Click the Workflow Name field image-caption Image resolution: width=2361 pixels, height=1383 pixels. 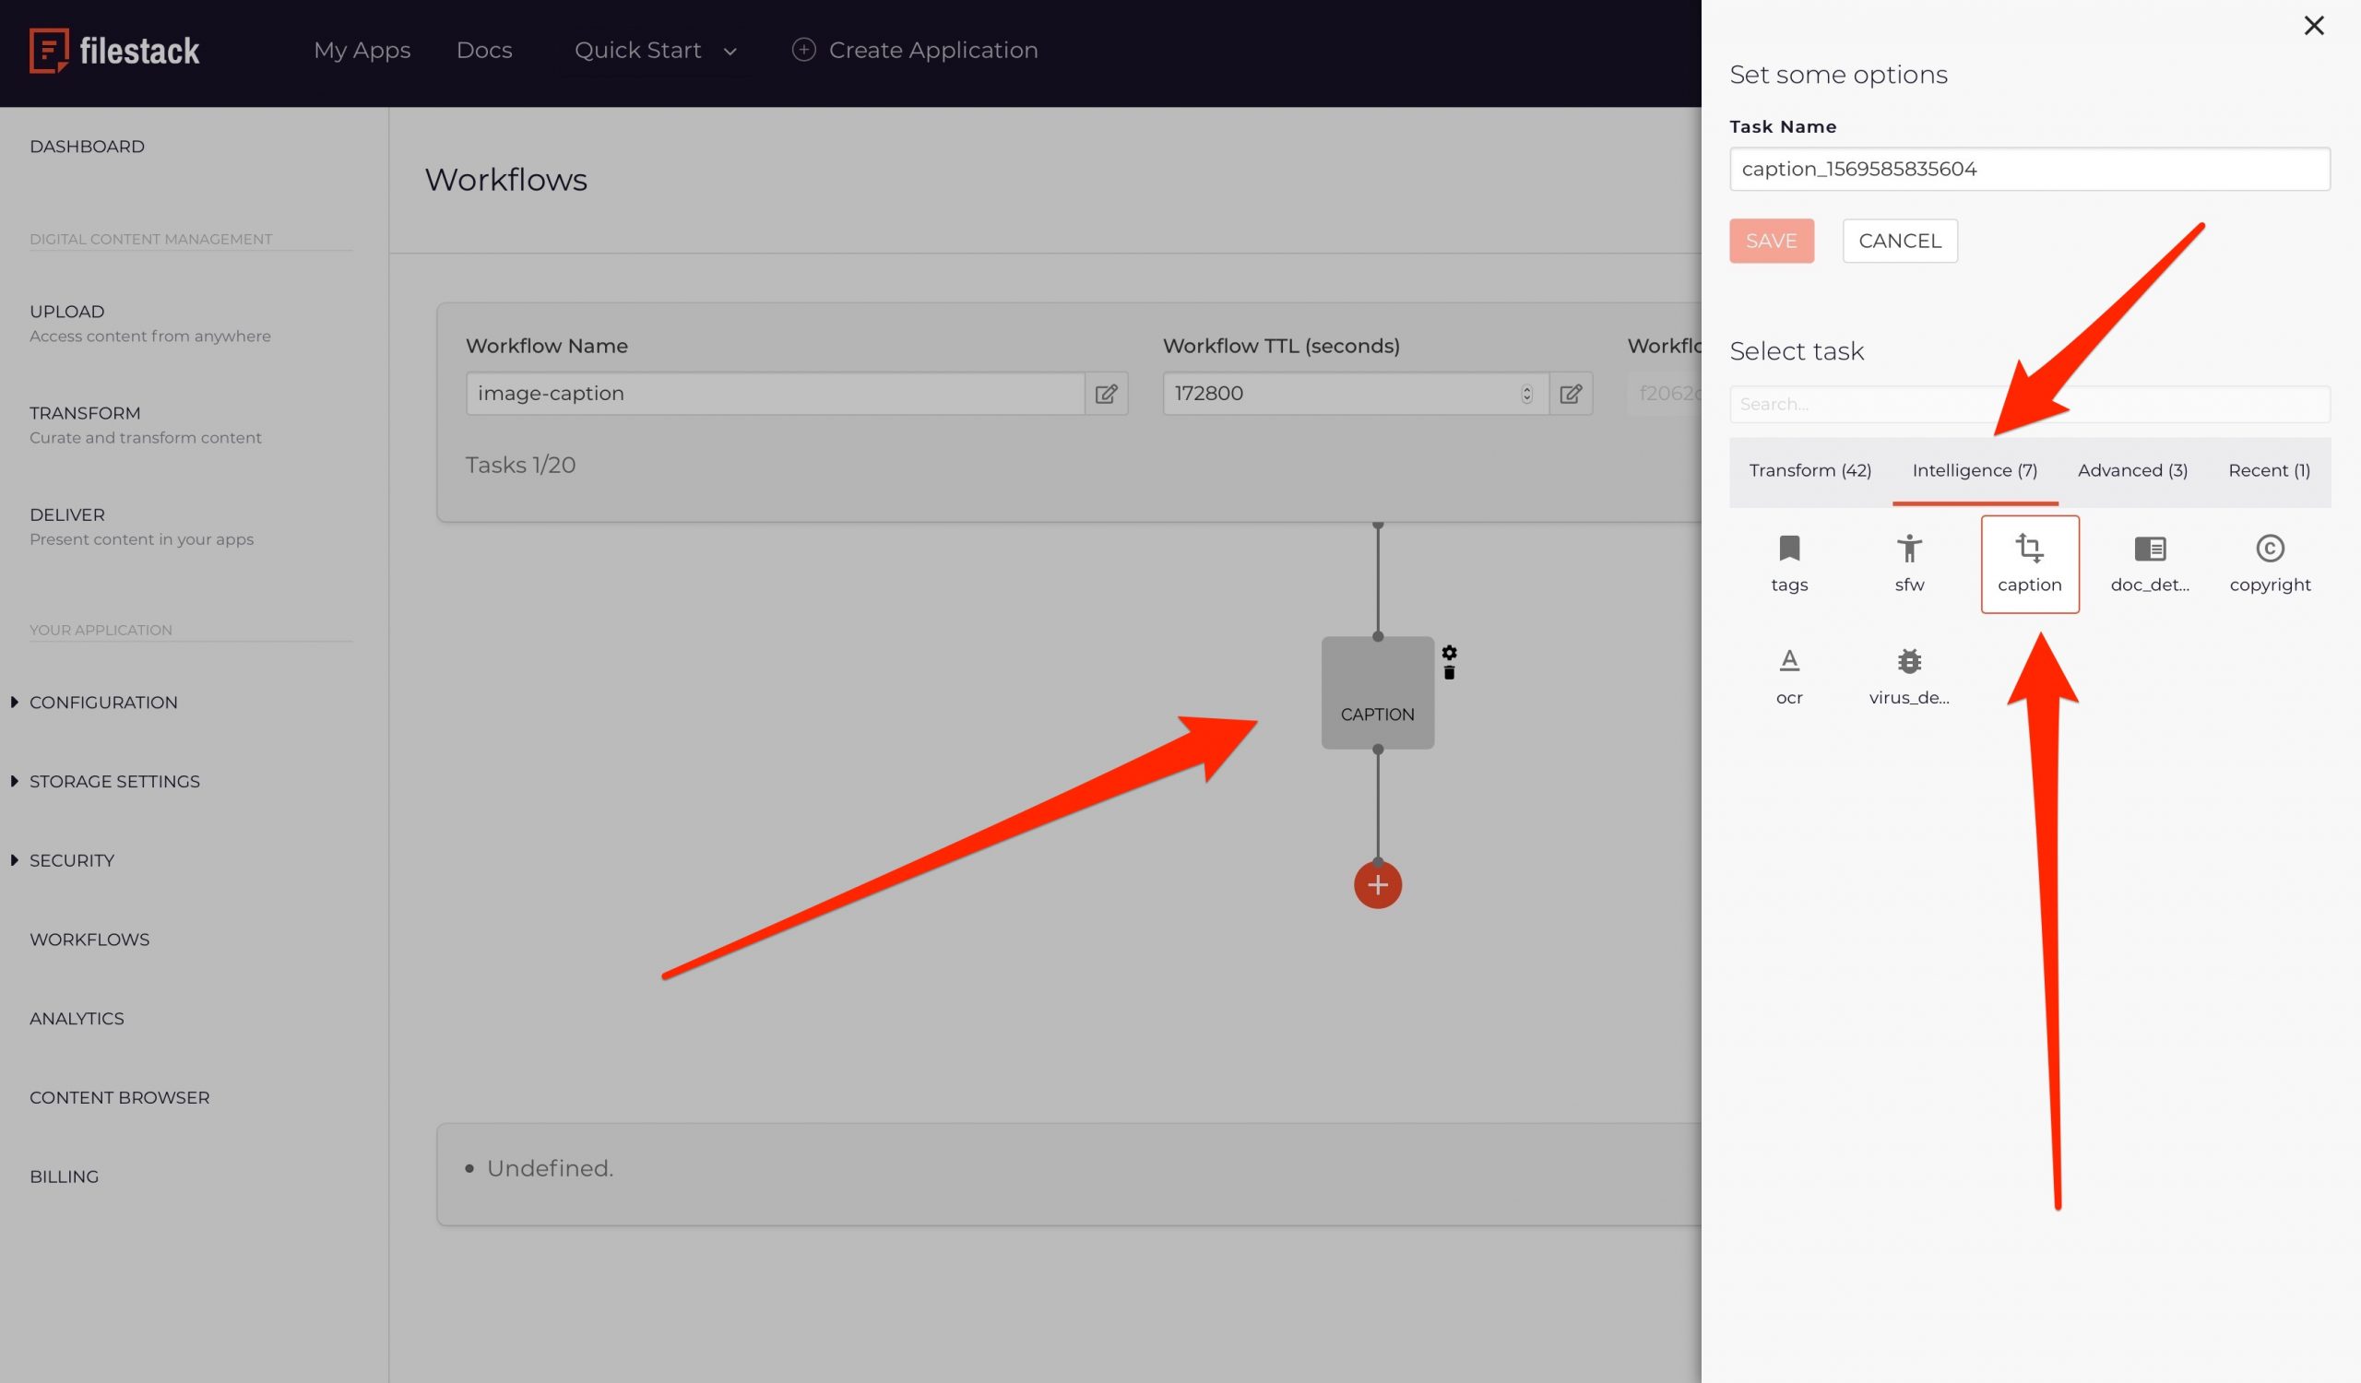[x=775, y=394]
